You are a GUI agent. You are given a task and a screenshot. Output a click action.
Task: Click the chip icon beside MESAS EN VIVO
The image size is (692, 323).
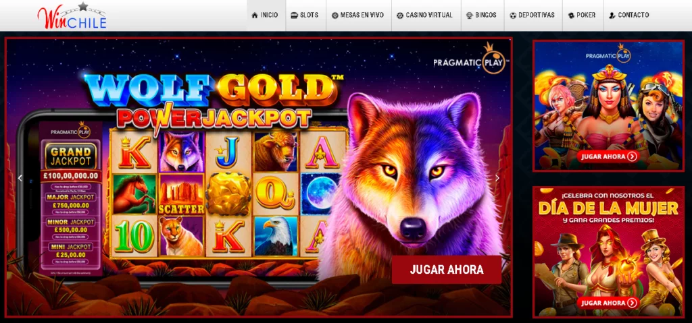[x=335, y=16]
